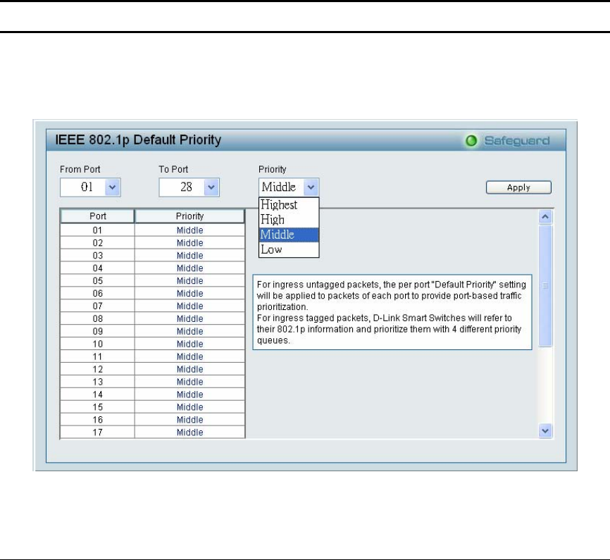Select port 05 row cell

(x=98, y=281)
